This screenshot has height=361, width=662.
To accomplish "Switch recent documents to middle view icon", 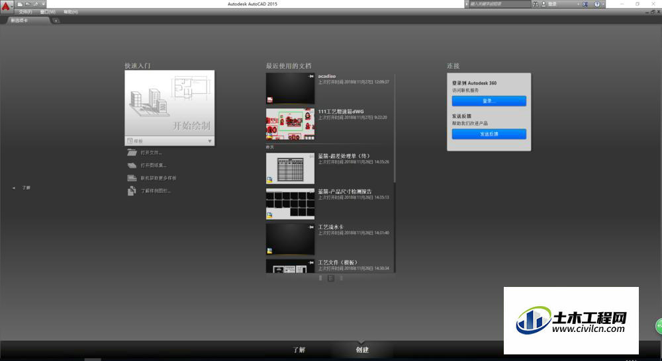I will (x=331, y=278).
